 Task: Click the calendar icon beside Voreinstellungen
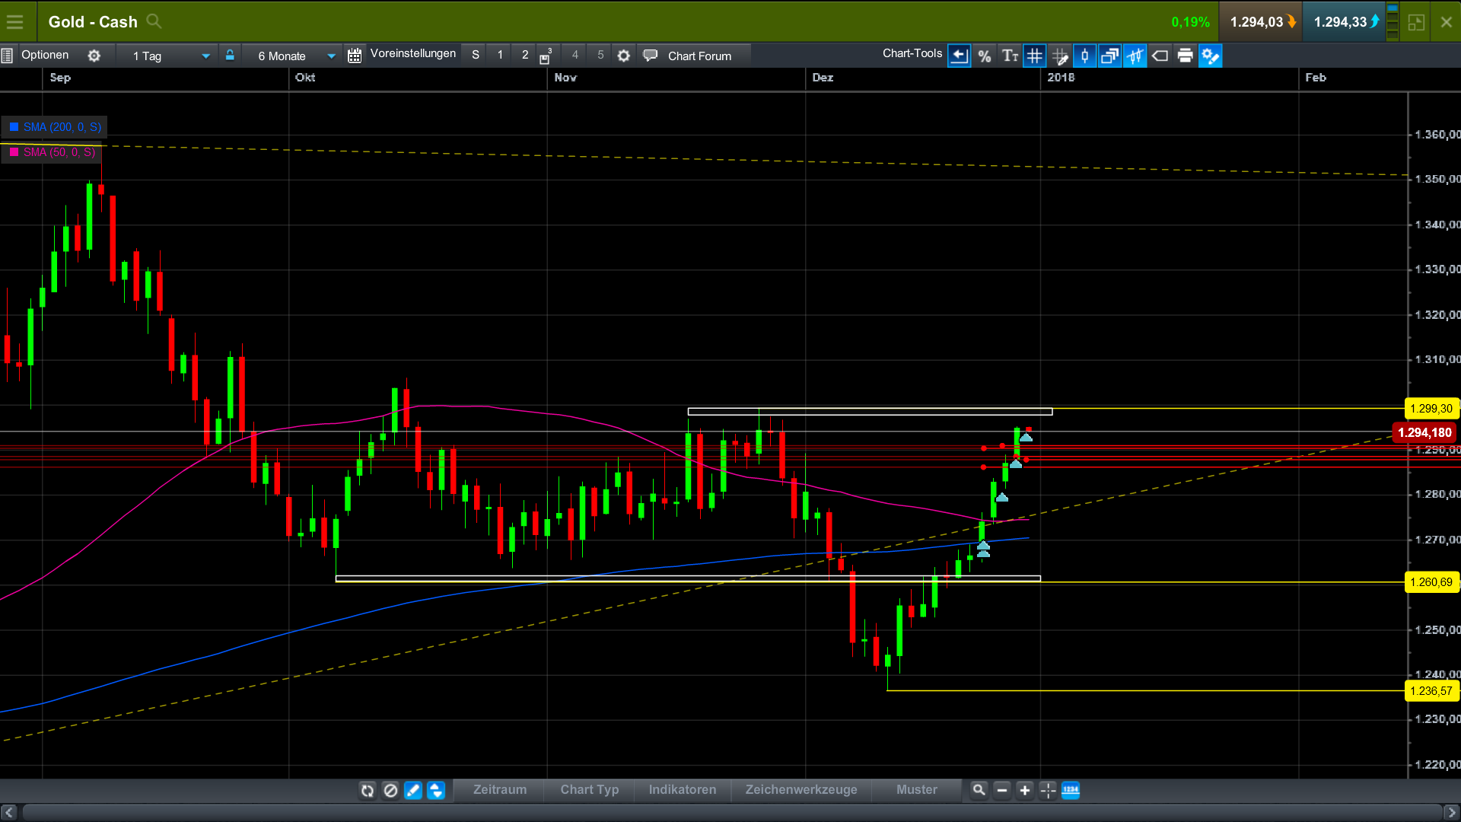point(354,54)
